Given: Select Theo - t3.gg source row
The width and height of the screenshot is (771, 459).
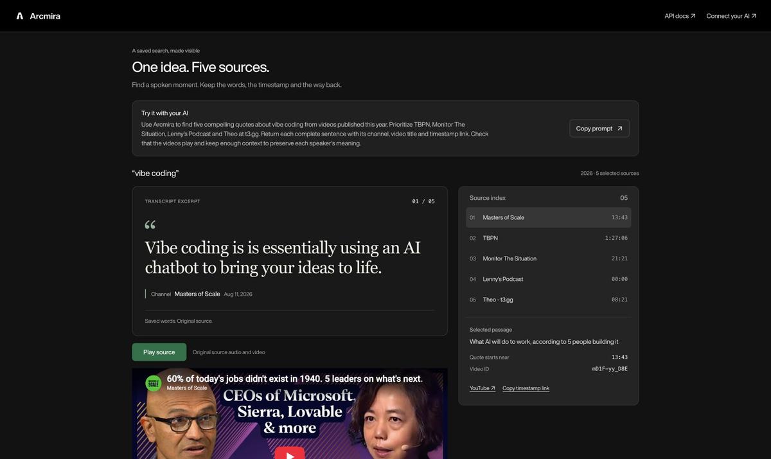Looking at the screenshot, I should [x=548, y=300].
